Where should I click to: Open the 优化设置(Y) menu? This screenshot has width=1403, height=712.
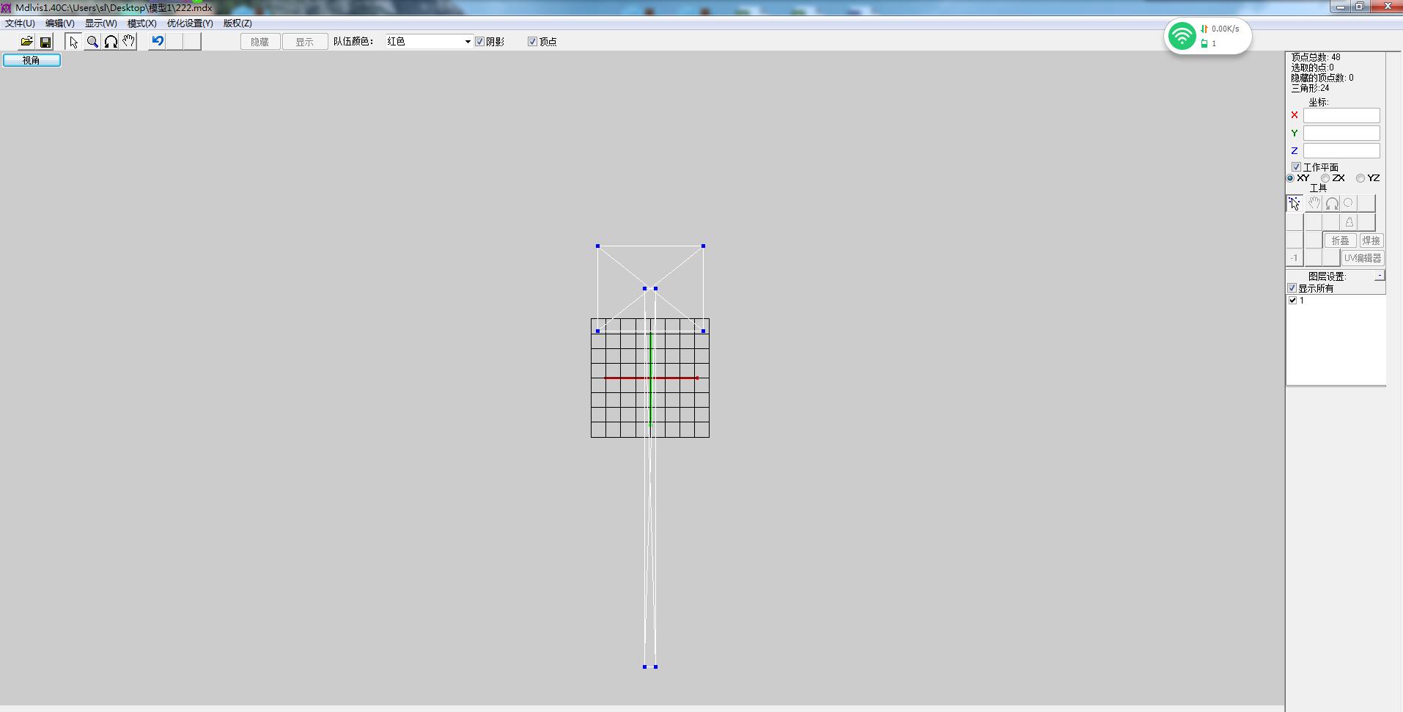(x=190, y=23)
